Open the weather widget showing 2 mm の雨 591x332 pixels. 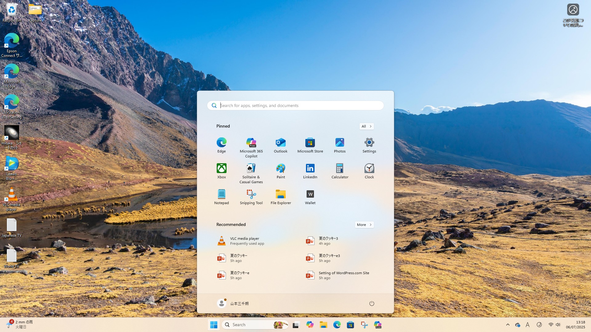[20, 325]
